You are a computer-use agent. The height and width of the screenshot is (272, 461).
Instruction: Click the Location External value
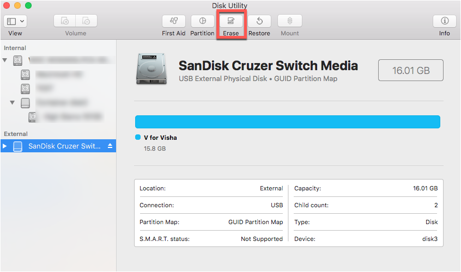[271, 188]
